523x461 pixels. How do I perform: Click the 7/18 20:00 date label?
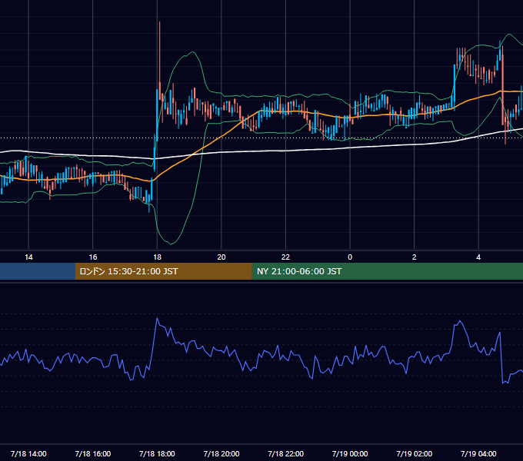222,453
